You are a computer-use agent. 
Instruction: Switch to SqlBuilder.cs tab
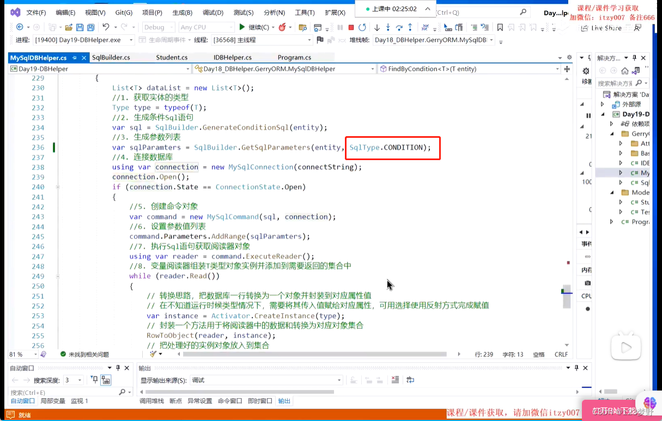[111, 57]
